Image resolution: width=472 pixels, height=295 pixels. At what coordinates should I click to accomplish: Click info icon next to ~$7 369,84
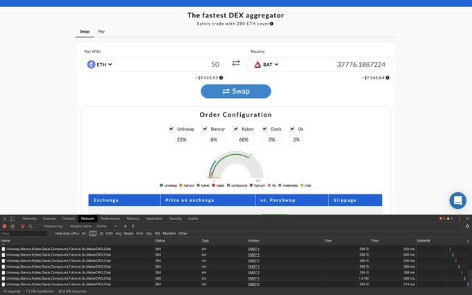[x=387, y=78]
